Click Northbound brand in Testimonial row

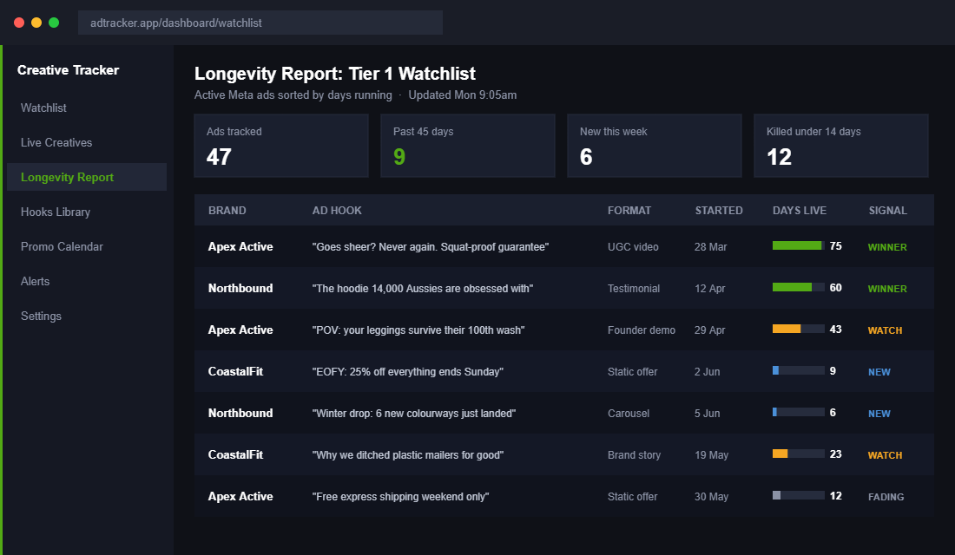coord(240,288)
